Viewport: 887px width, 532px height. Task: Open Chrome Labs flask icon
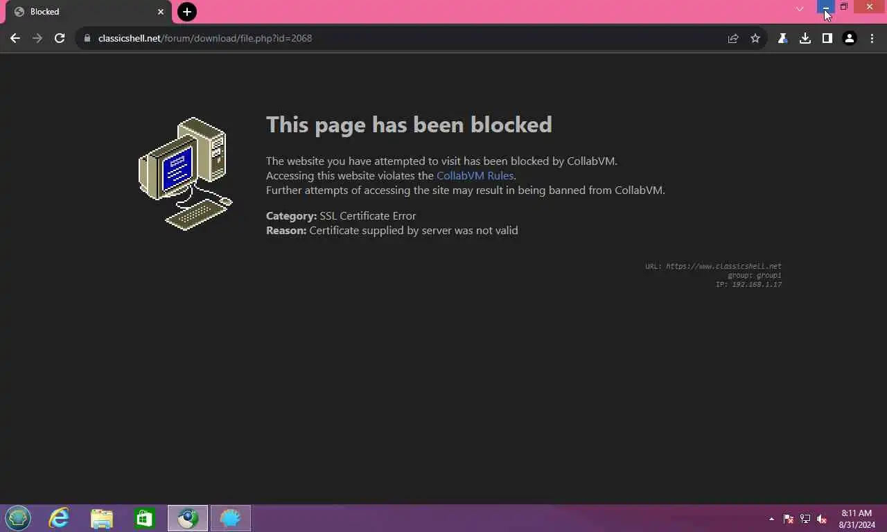(x=782, y=38)
